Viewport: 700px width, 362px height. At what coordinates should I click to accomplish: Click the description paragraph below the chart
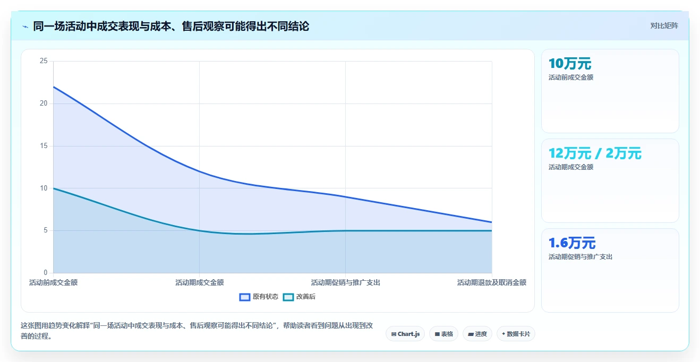pos(197,331)
